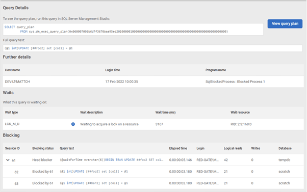Sort blocking table by Logical reads
This screenshot has height=192, width=307.
point(233,148)
